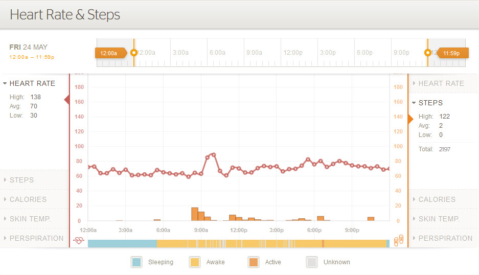The width and height of the screenshot is (479, 275).
Task: Click the Unknown legend gray swatch
Action: click(311, 262)
